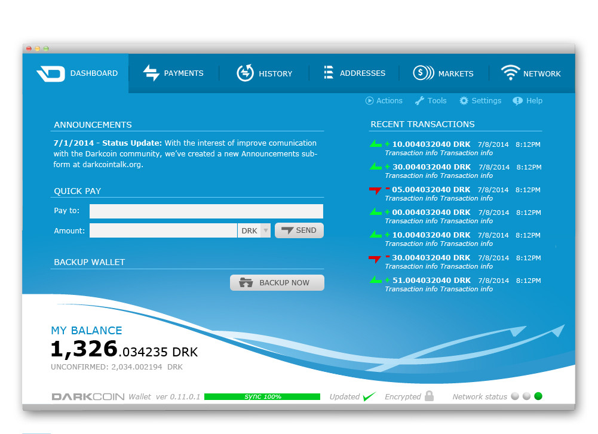This screenshot has height=434, width=598.
Task: Click the 7/1/2014 Status Update announcement
Action: (185, 153)
